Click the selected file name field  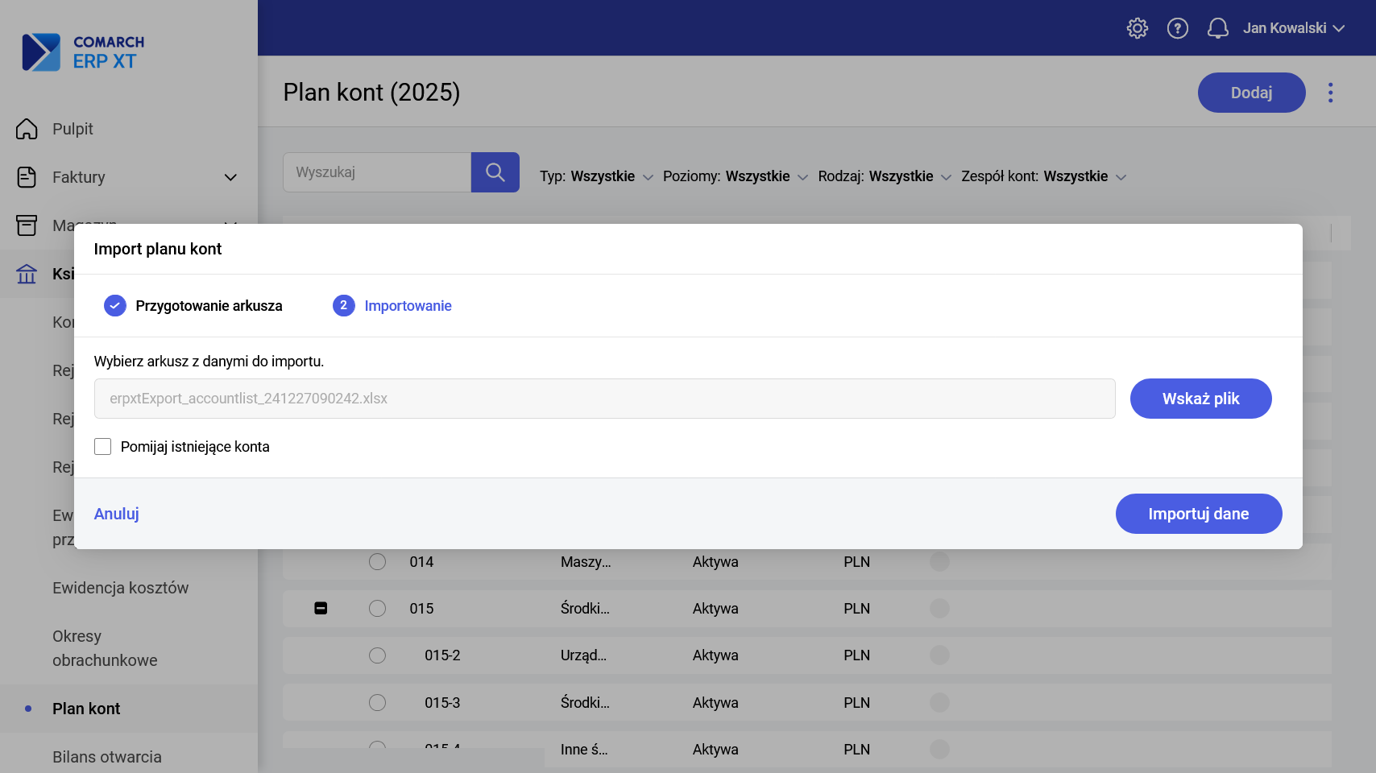(x=604, y=399)
